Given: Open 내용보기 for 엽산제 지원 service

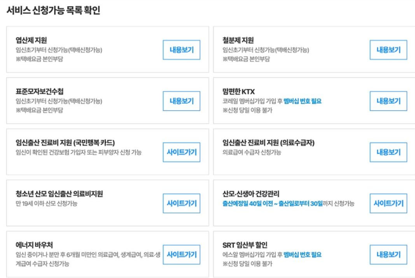Looking at the screenshot, I should point(181,49).
